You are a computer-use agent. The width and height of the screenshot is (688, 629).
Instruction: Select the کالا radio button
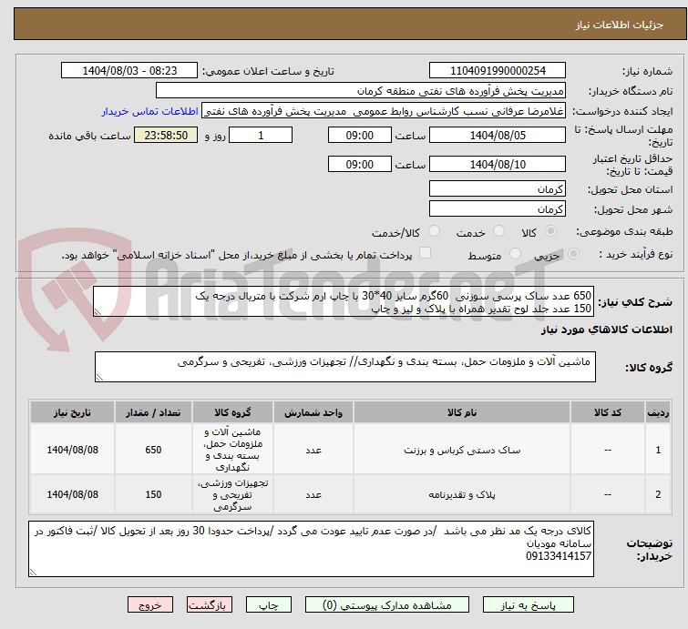pos(550,231)
